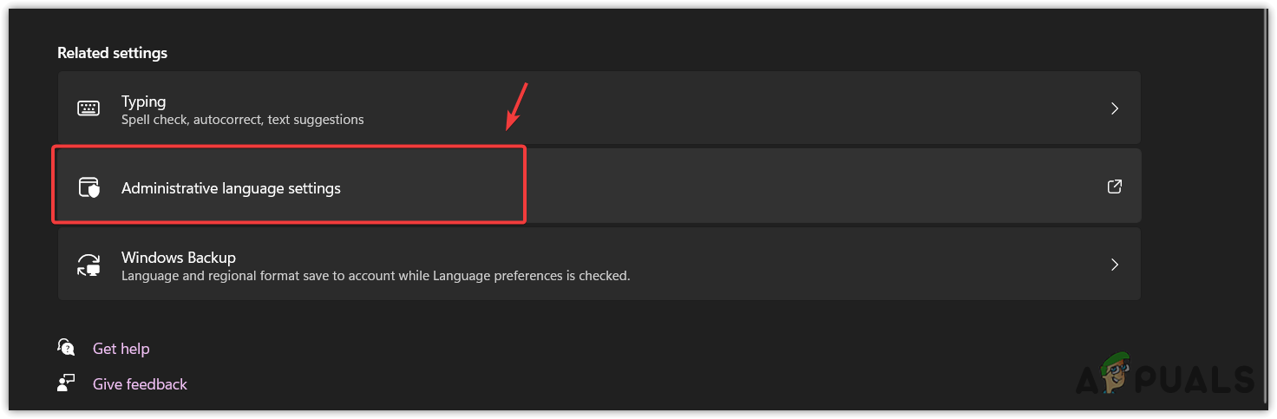Click the Get help question icon
The width and height of the screenshot is (1277, 419).
[66, 348]
